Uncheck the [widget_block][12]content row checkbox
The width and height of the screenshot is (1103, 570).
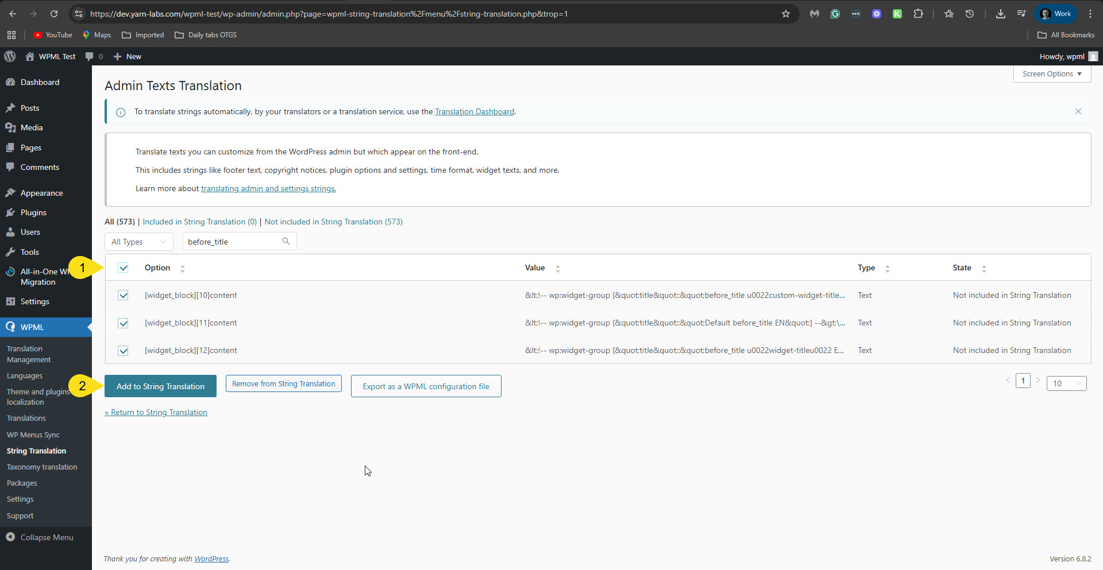pos(123,351)
